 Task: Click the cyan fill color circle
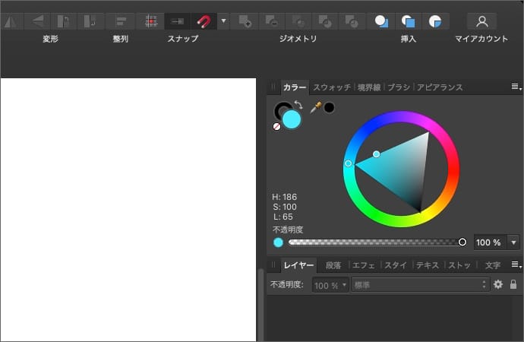tap(292, 119)
